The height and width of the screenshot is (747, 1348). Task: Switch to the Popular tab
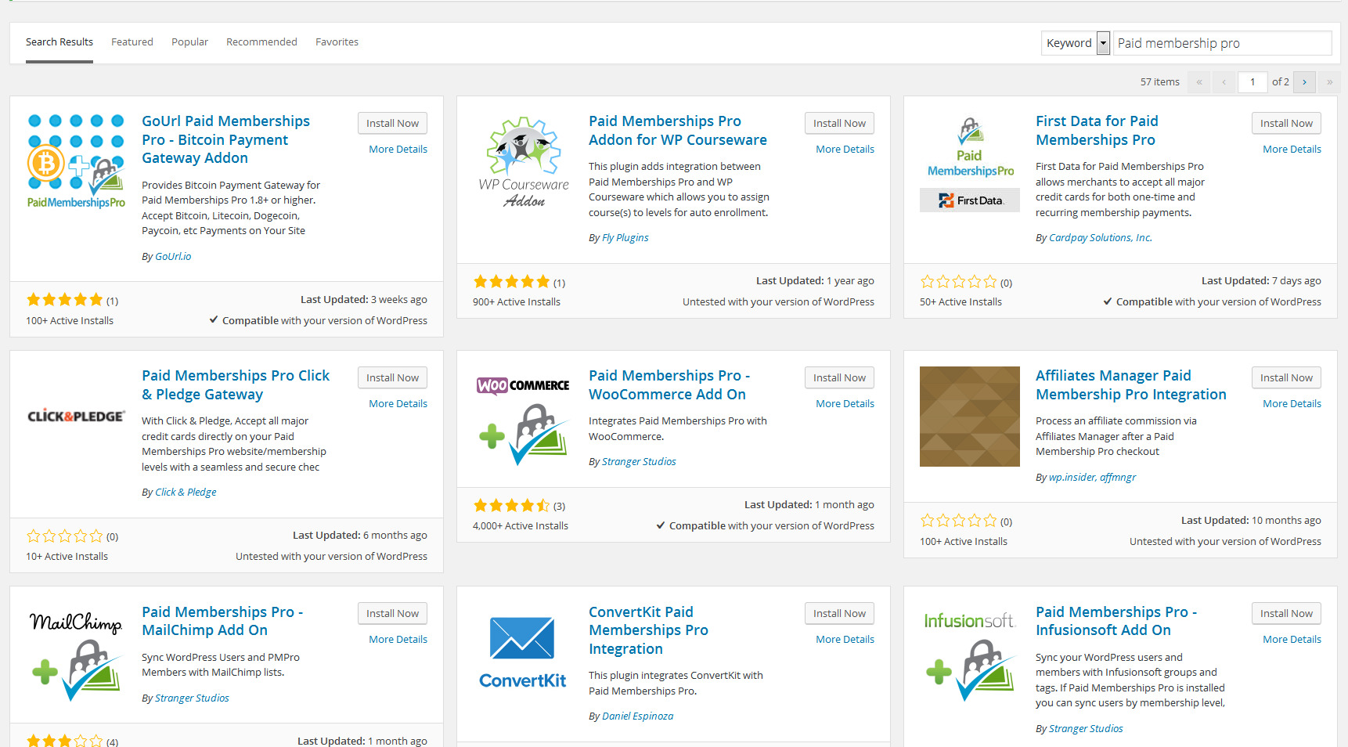(x=189, y=42)
